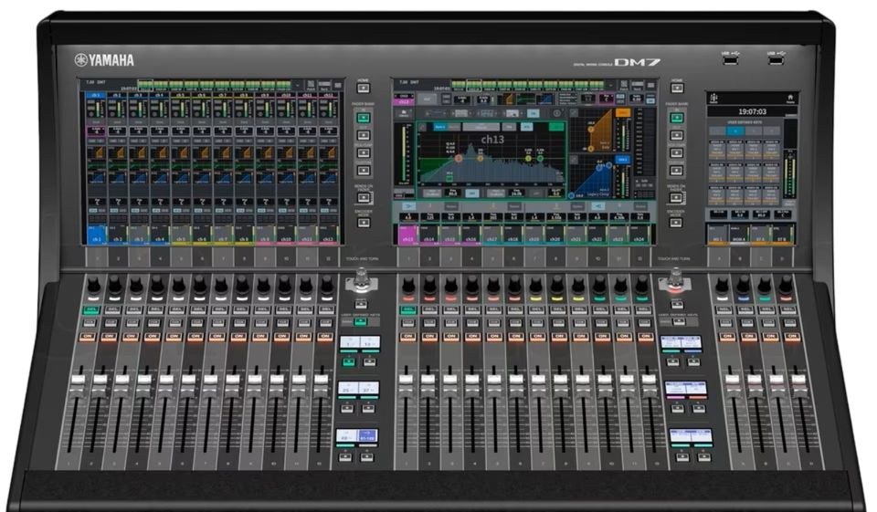
Task: Choose the second FADER BANK key beside the left touchscreen
Action: pos(364,135)
